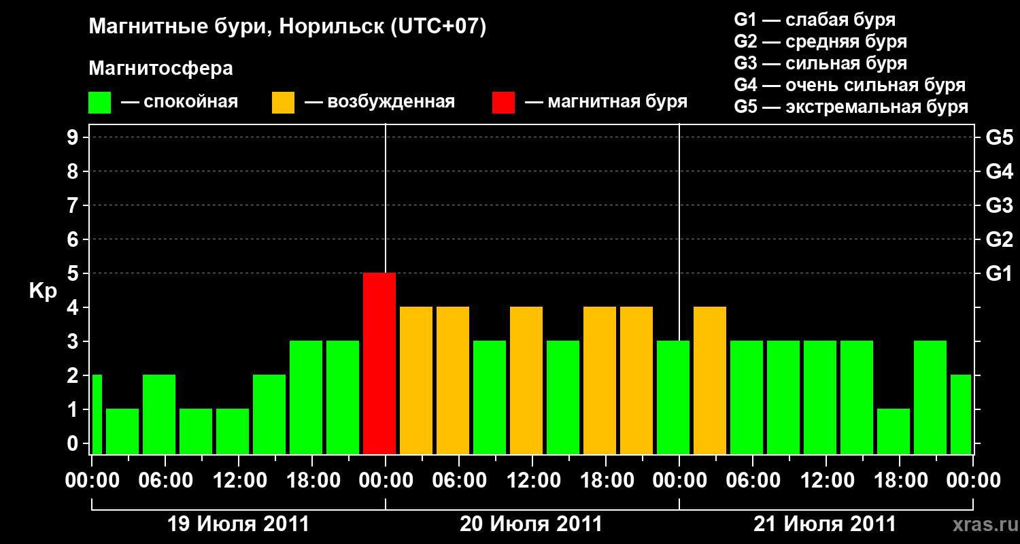The width and height of the screenshot is (1020, 544).
Task: Select the 'G5 — экстремальная буря' legend line
Action: coord(851,107)
